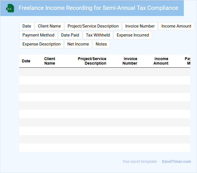Open the ExcelTimer.com link
Screen dimensions: 197x173
coord(176,161)
